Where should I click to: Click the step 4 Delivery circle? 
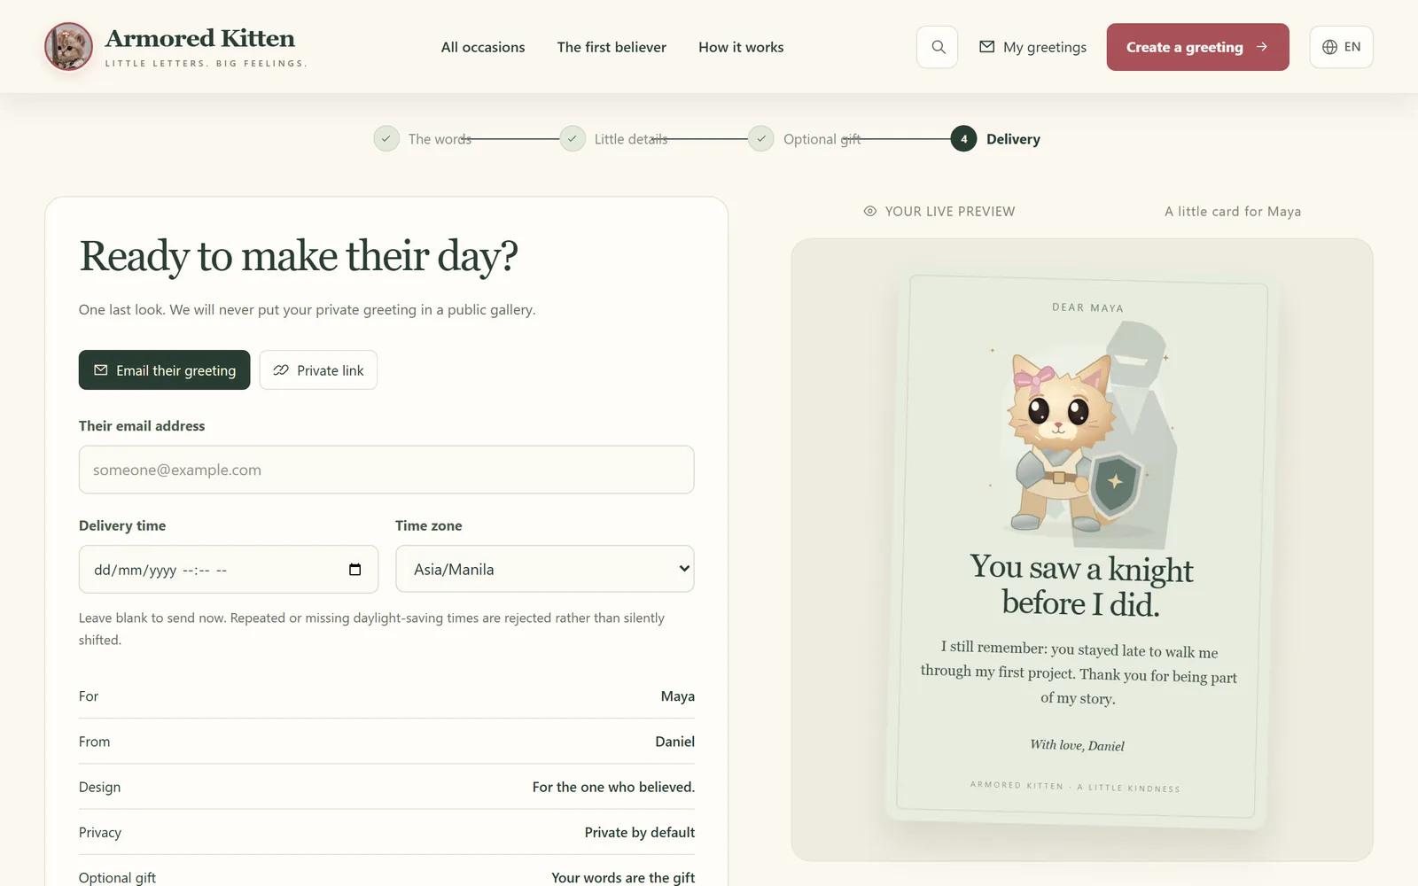963,138
